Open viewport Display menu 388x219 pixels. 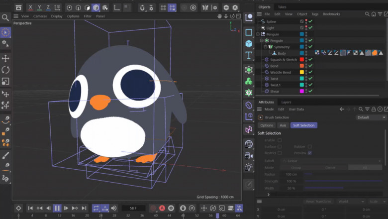pyautogui.click(x=57, y=16)
